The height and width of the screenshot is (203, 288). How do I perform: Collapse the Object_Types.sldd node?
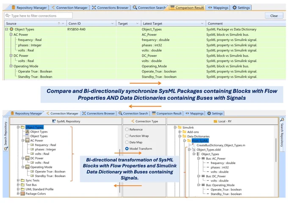point(189,150)
